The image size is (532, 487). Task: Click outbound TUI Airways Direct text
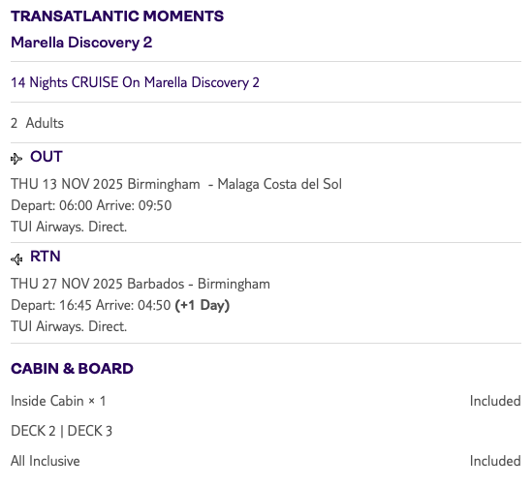tap(69, 227)
